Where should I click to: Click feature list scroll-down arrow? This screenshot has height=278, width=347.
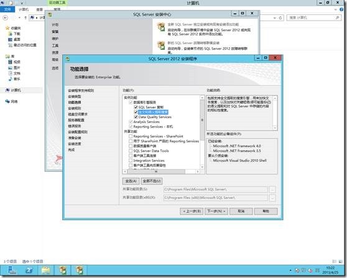(202, 167)
